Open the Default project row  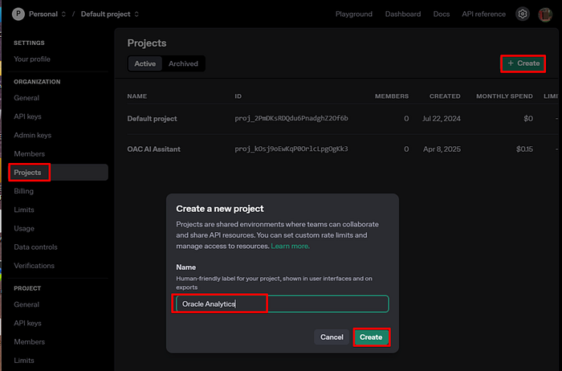342,119
